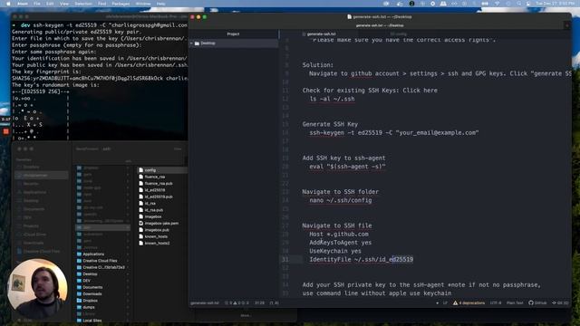Click the linter error and warning counts in the status bar

point(237,302)
